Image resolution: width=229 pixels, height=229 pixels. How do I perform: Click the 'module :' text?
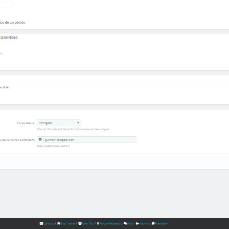(5, 87)
